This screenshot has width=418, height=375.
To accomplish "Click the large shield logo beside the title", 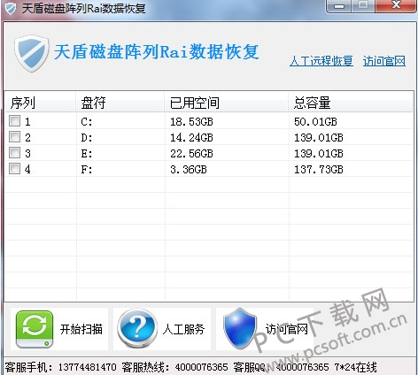I will [x=32, y=53].
